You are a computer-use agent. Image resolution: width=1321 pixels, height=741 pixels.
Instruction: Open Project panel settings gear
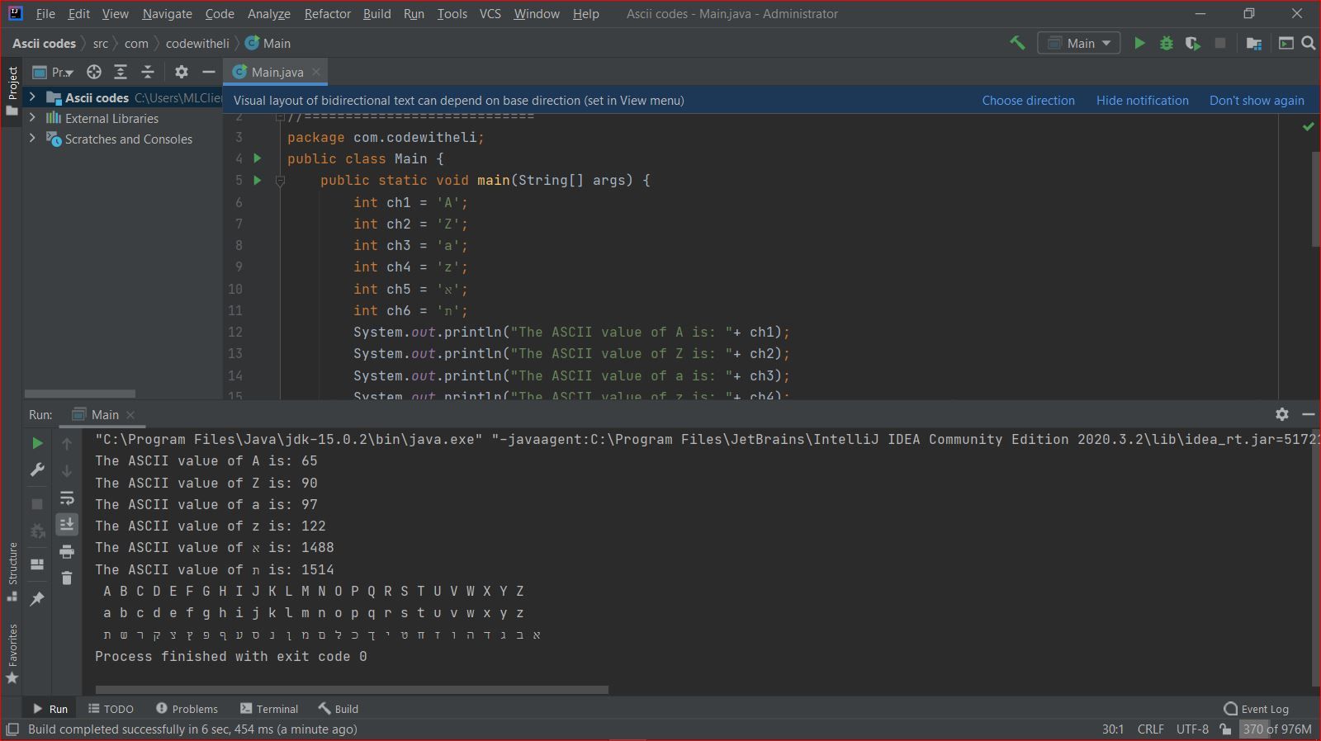point(182,72)
